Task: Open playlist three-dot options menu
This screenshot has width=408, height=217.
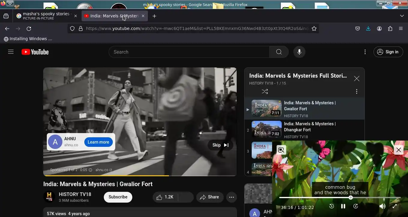Action: (x=356, y=91)
